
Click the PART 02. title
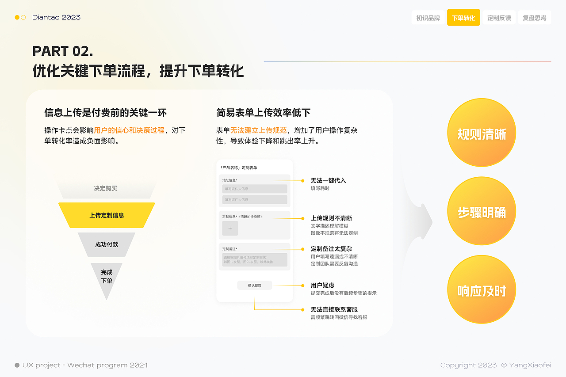(63, 51)
